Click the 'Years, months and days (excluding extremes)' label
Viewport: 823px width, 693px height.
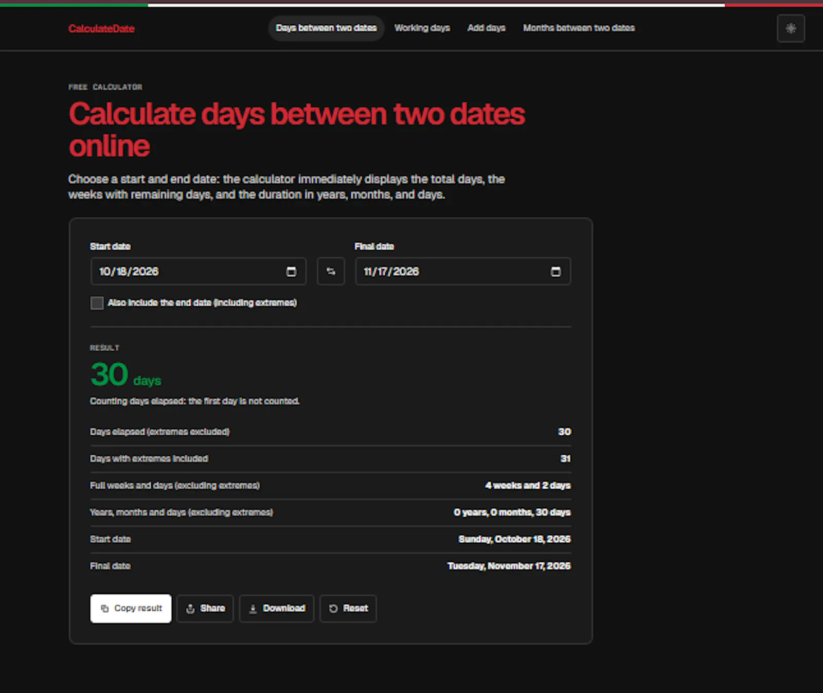[182, 512]
